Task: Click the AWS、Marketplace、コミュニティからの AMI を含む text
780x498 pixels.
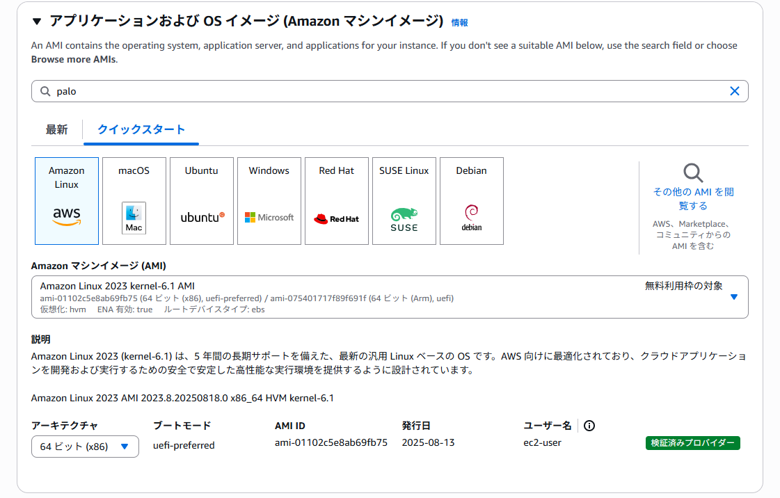Action: pos(693,235)
